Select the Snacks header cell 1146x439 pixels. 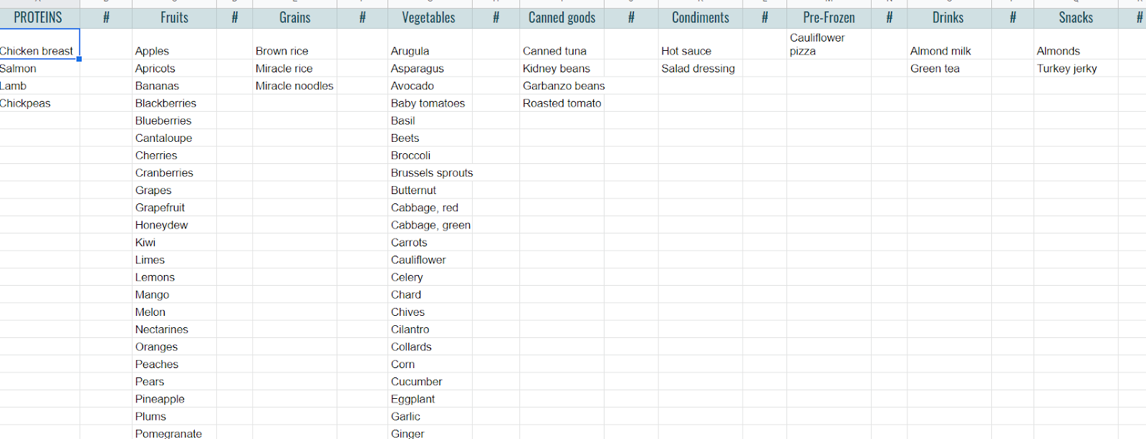click(1076, 18)
